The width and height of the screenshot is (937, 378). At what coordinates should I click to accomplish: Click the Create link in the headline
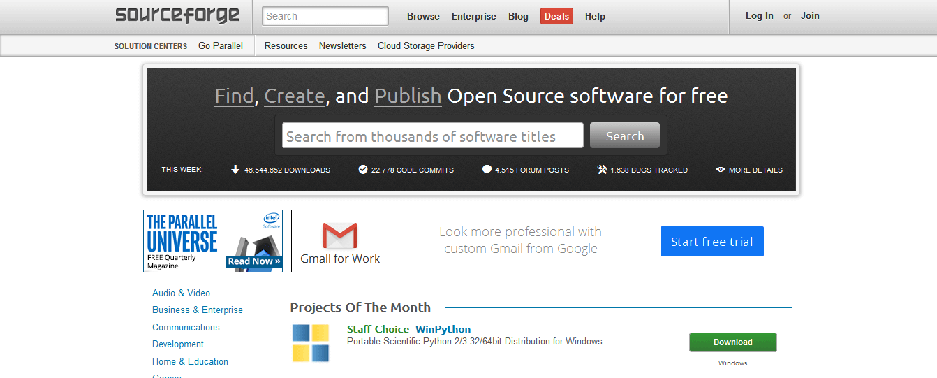click(x=295, y=96)
